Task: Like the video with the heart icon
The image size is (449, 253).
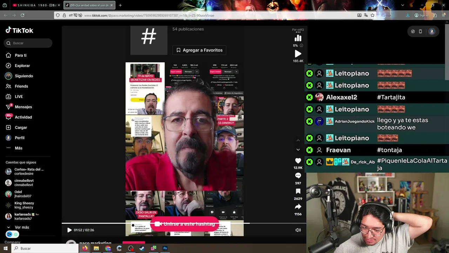Action: click(x=298, y=161)
